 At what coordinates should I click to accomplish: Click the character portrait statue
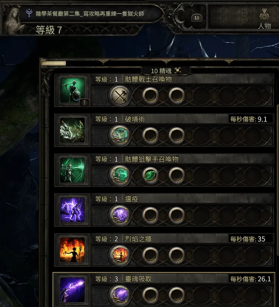(13, 20)
